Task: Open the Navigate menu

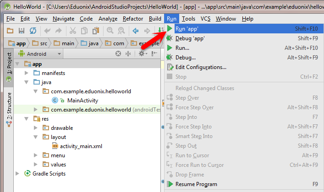Action: [63, 19]
